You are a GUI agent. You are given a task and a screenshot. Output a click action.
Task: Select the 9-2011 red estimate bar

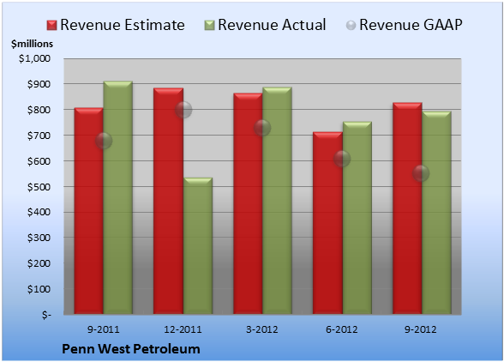tap(89, 211)
